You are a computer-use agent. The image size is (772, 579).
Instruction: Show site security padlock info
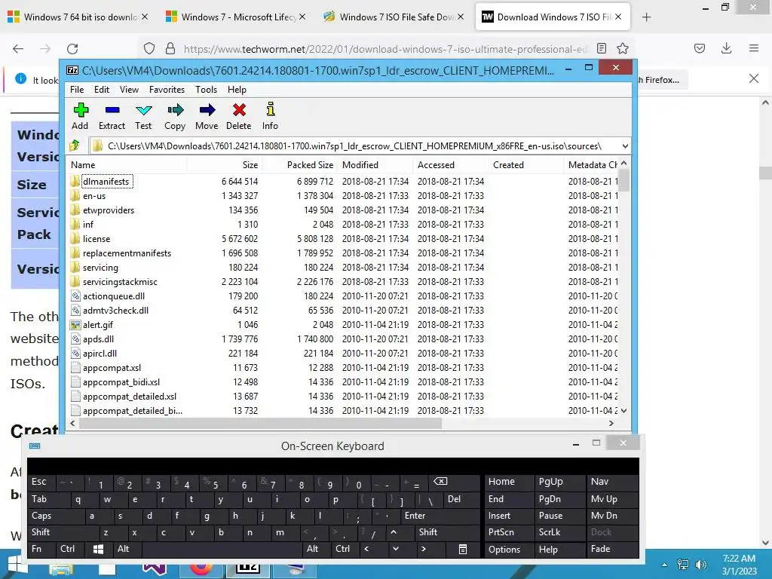pos(170,48)
